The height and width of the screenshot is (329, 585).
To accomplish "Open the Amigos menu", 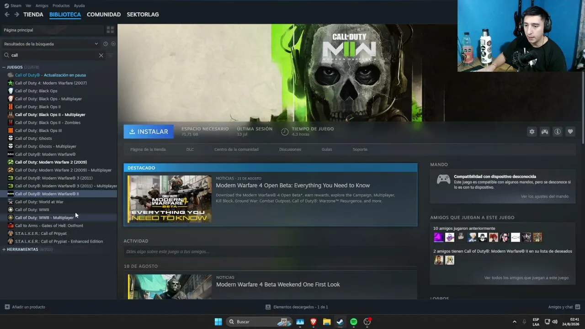I will 42,5.
